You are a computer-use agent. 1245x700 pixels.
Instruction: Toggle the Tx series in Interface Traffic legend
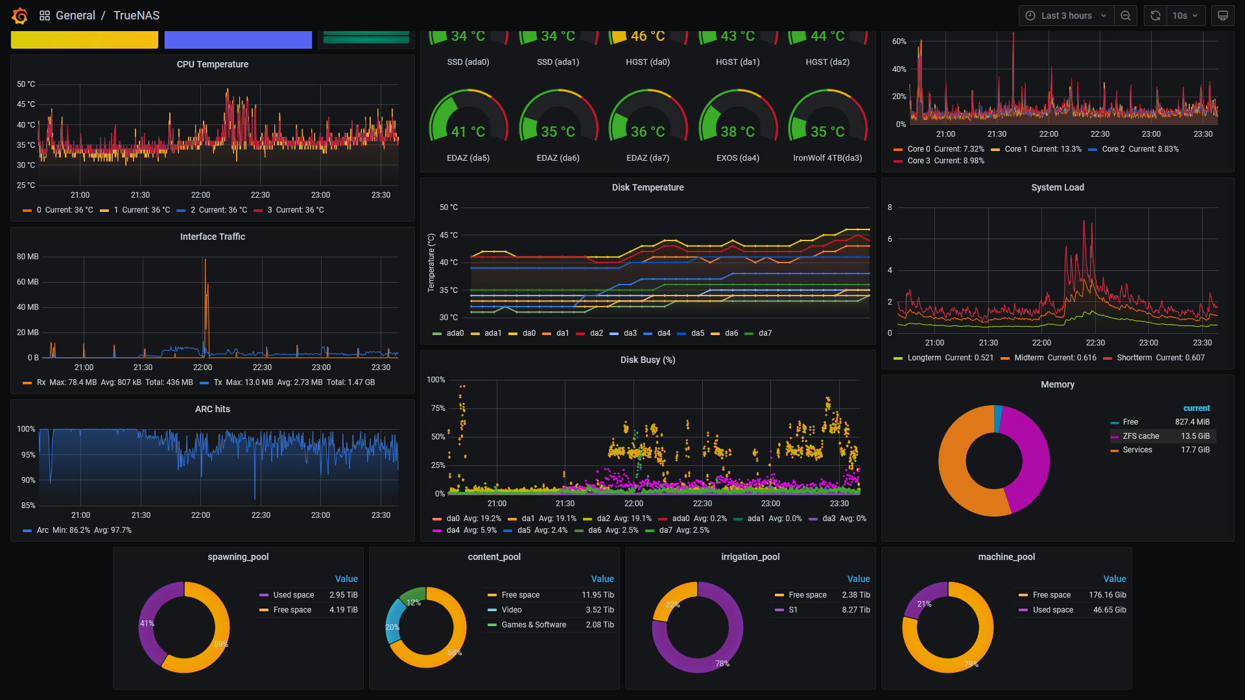pos(218,382)
